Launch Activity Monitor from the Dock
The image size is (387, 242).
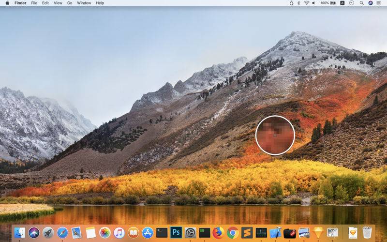pos(261,233)
